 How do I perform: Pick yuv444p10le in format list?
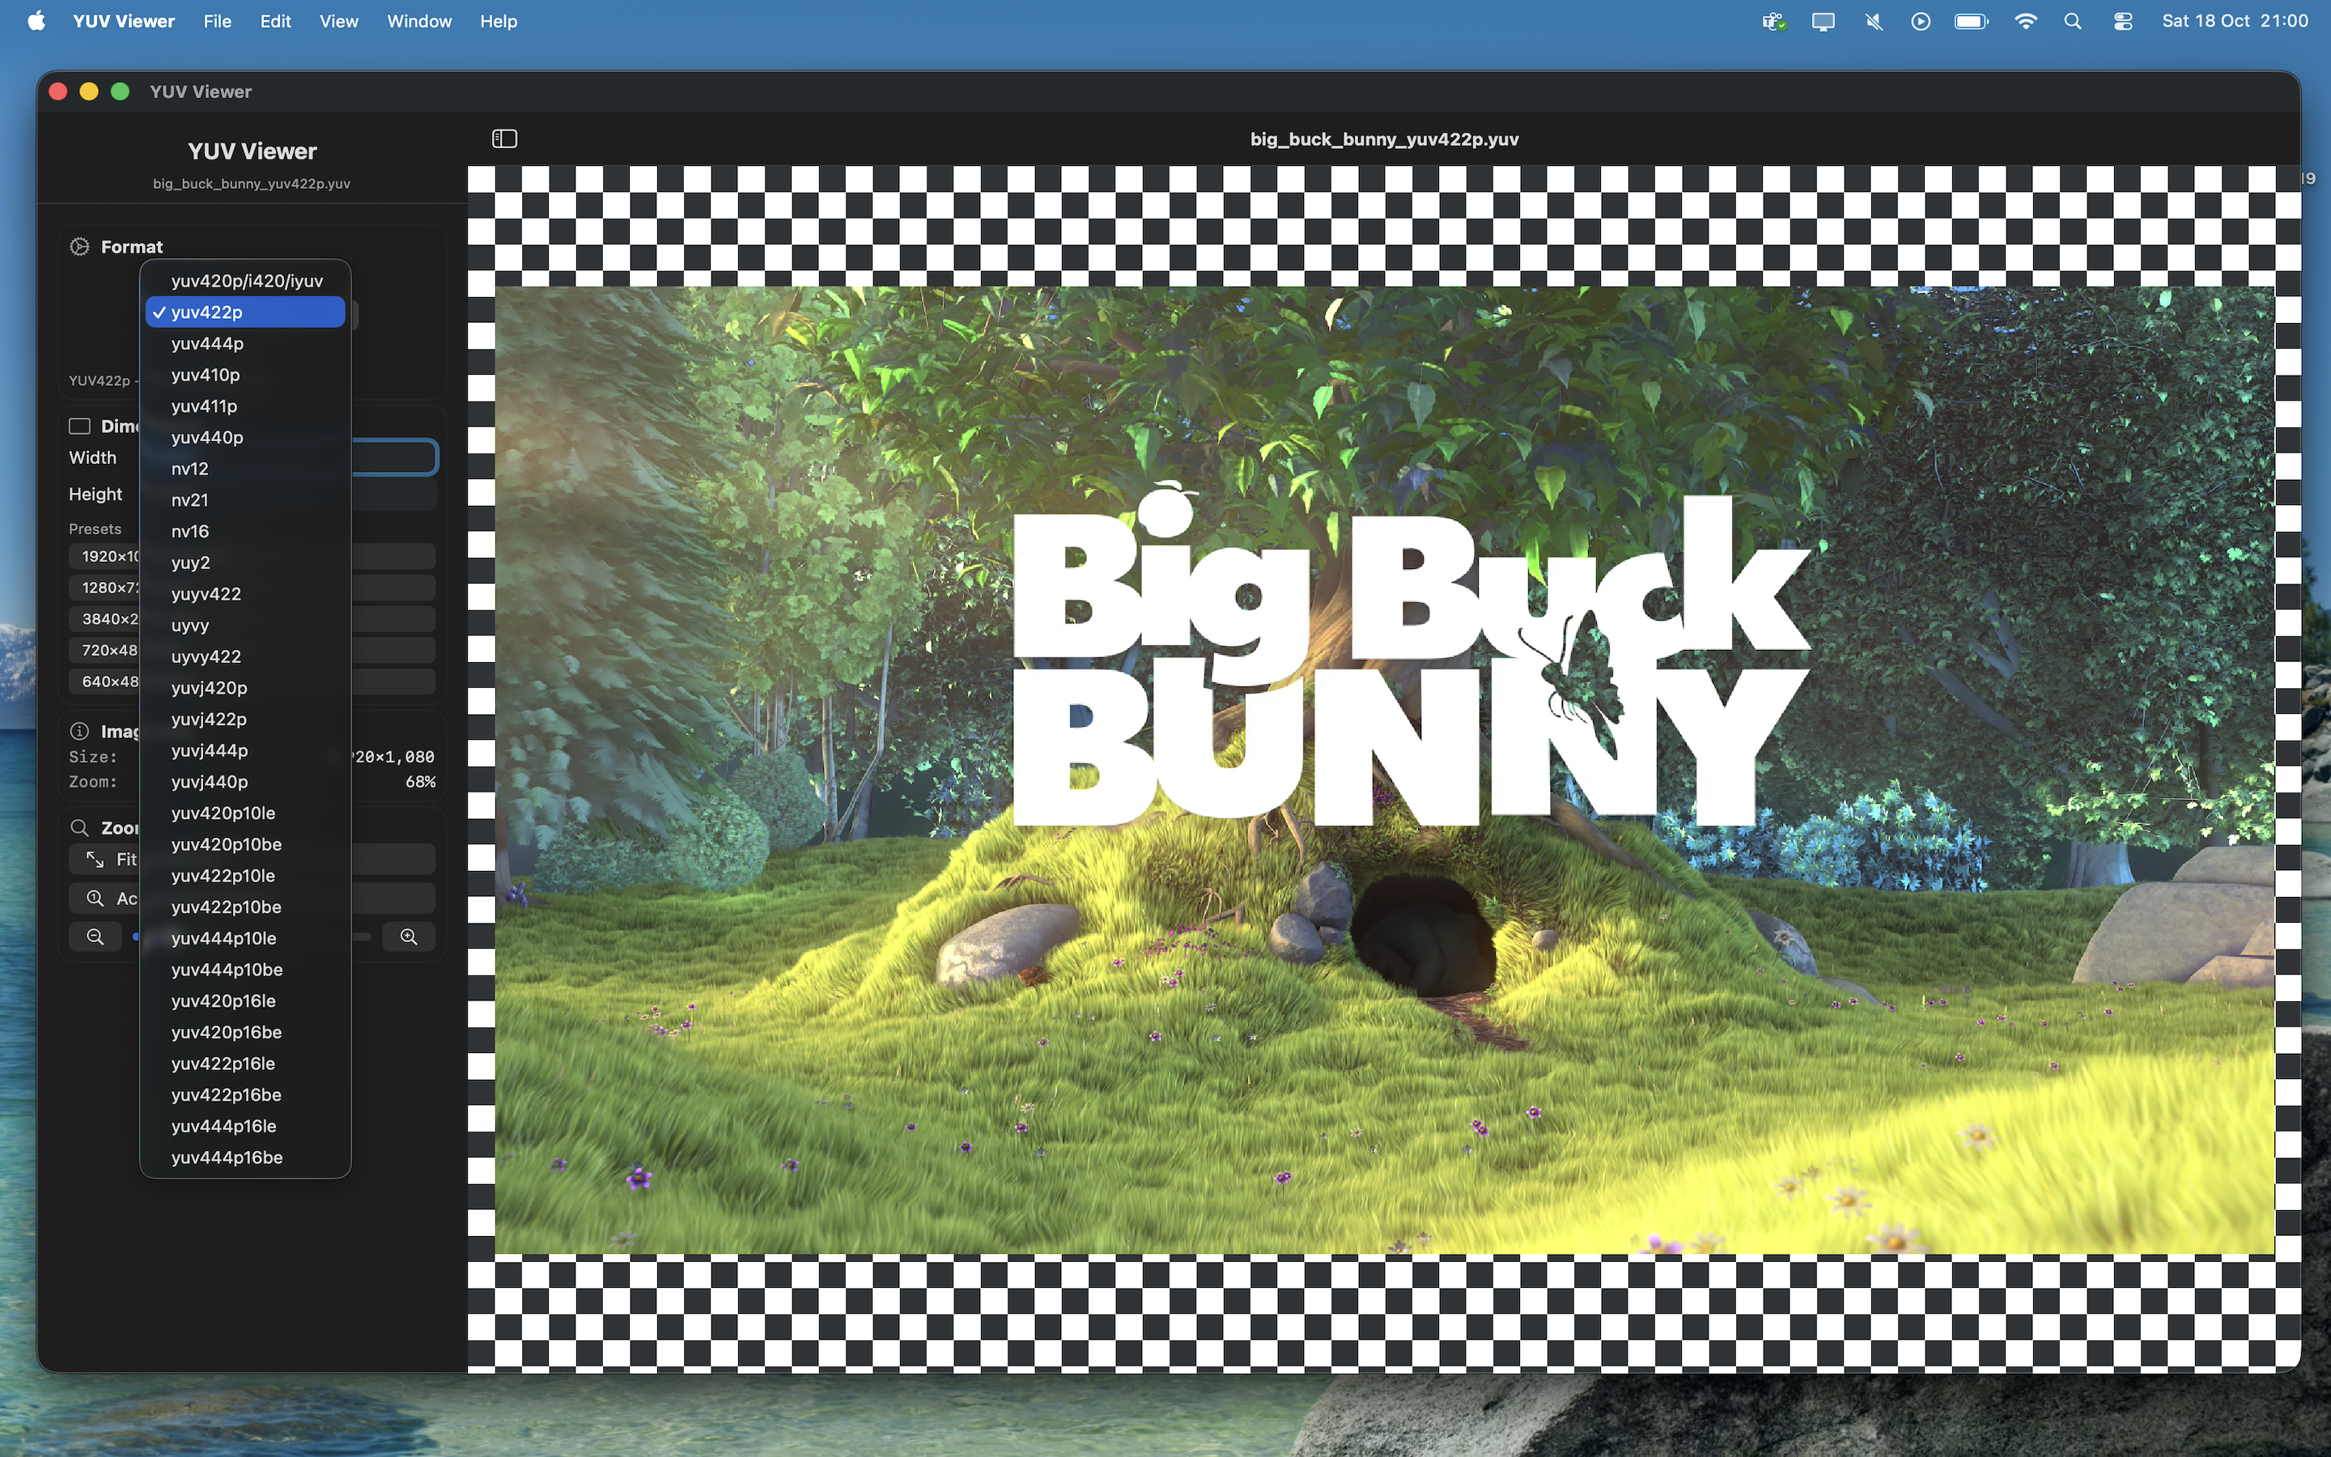pos(223,937)
